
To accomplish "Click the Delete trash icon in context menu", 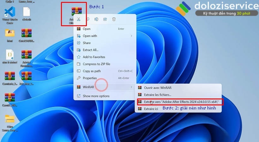I will coord(114,19).
